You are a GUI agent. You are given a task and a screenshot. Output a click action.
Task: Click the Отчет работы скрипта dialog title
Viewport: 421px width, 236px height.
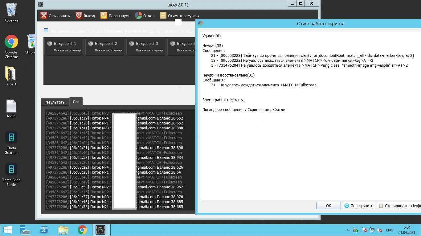click(x=321, y=24)
